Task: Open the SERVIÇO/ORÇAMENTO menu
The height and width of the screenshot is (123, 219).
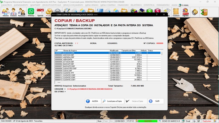Action: pos(73,5)
